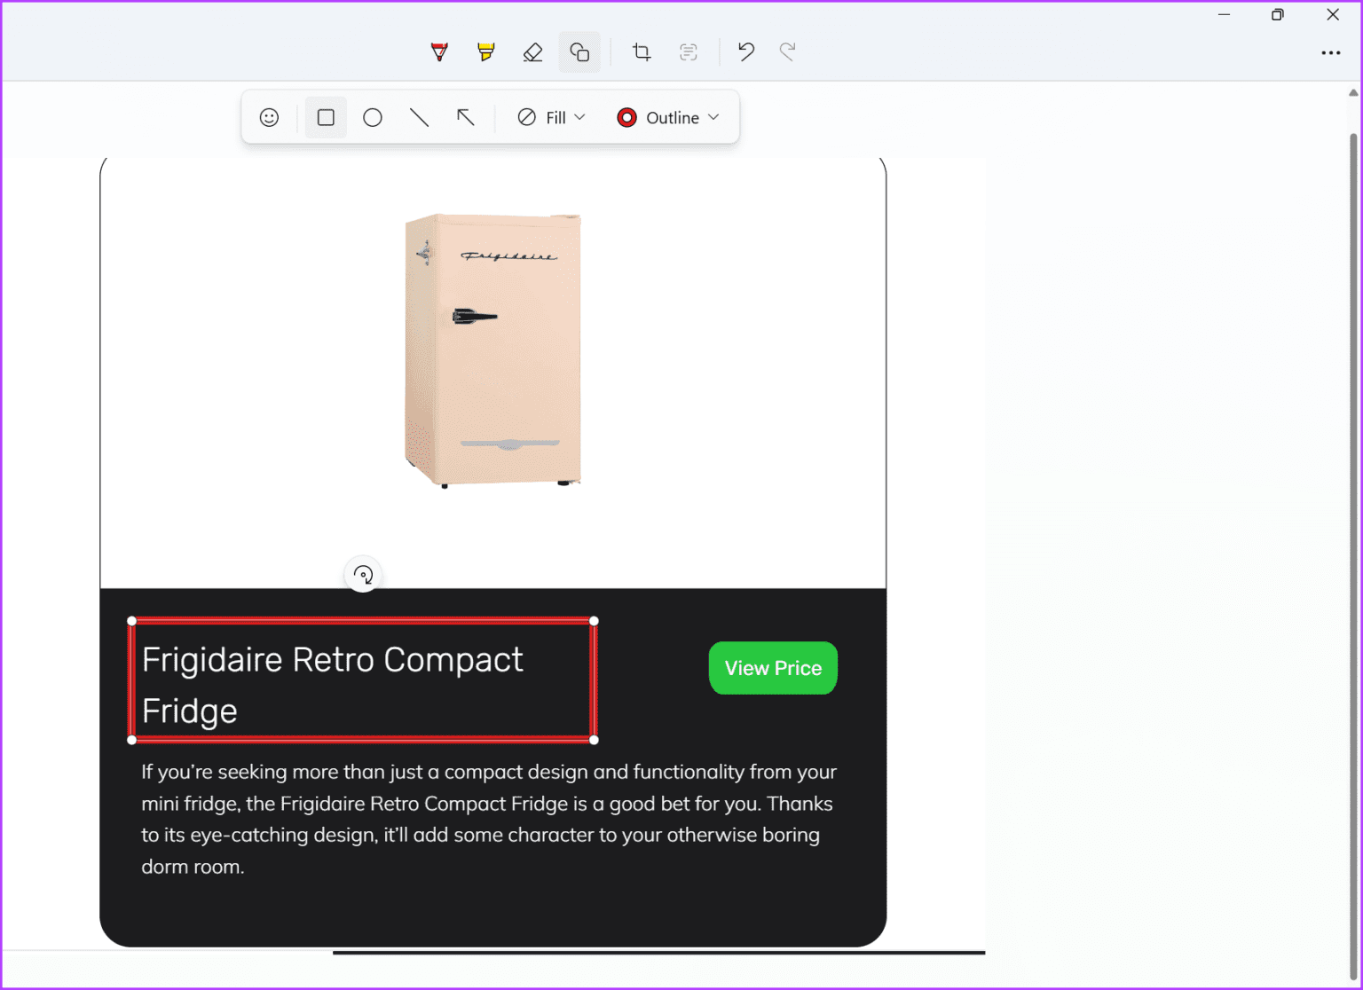Click the shape rotation handle
The width and height of the screenshot is (1363, 990).
click(x=362, y=575)
